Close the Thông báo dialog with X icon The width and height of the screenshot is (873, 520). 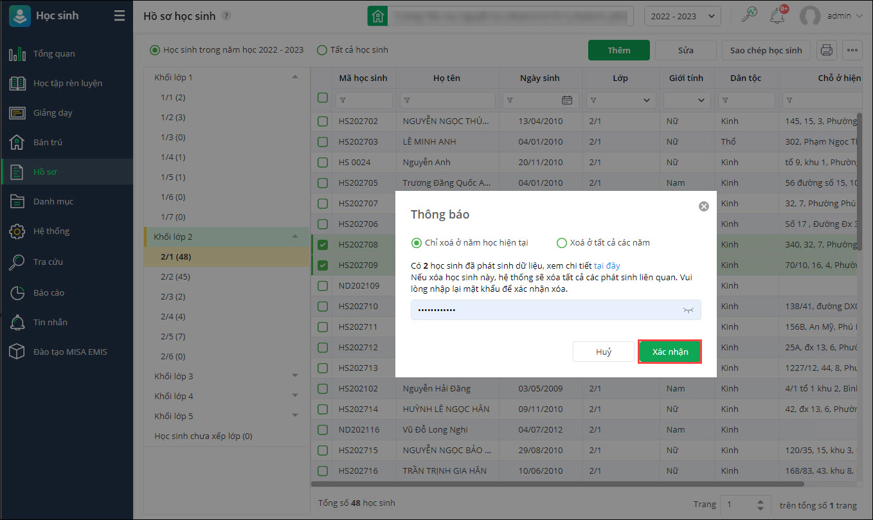point(704,206)
